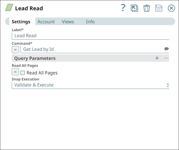179x150 pixels.
Task: Click the green snap parallelogram icon
Action: (9, 8)
